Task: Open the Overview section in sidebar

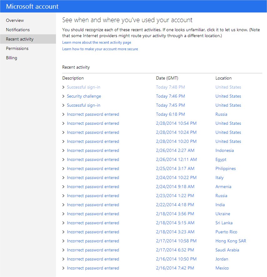Action: 15,20
